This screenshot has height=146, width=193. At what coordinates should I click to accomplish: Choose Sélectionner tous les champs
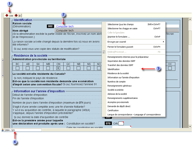(134, 24)
